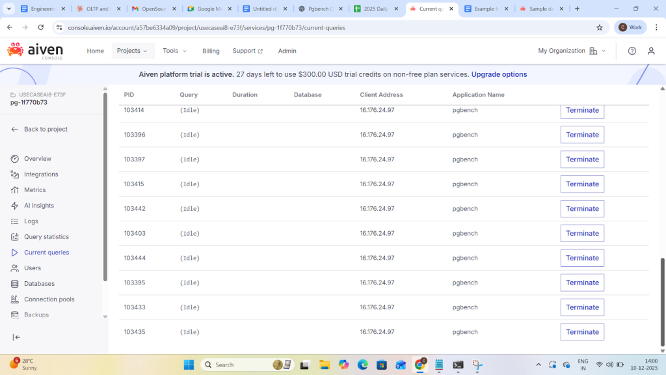The image size is (666, 375).
Task: Open Connection pools in the sidebar
Action: pos(49,299)
